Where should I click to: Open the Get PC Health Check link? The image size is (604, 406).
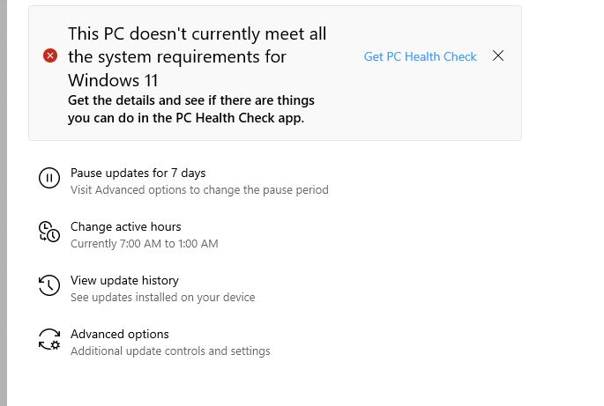[420, 56]
